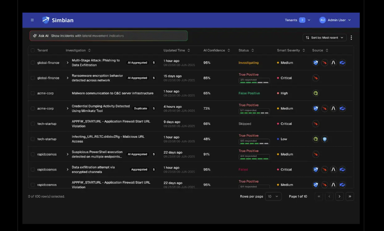Open the Tenants dropdown
The height and width of the screenshot is (231, 384).
[x=297, y=20]
